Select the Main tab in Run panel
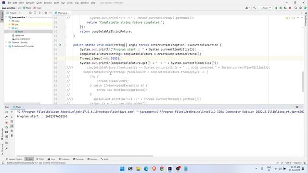308x173 pixels. pyautogui.click(x=18, y=107)
